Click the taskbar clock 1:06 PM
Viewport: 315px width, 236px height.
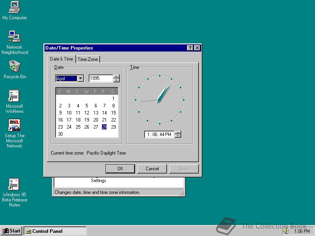[302, 231]
